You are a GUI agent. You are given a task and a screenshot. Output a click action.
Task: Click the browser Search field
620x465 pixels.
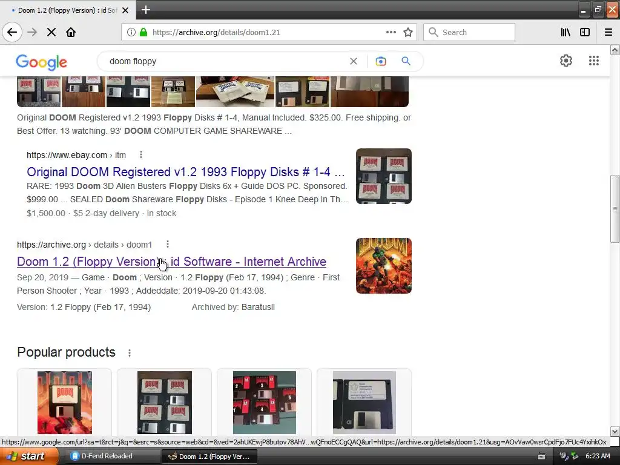tap(469, 32)
